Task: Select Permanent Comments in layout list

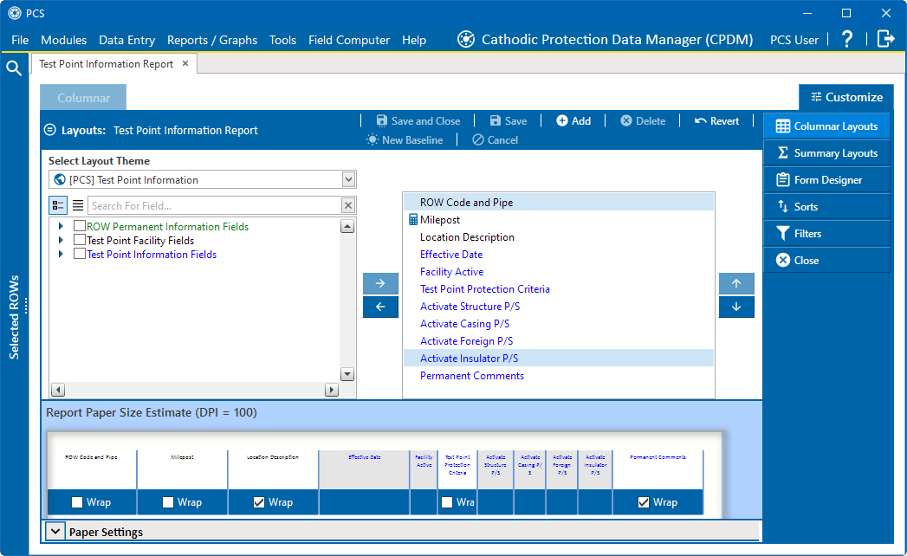Action: click(x=558, y=376)
